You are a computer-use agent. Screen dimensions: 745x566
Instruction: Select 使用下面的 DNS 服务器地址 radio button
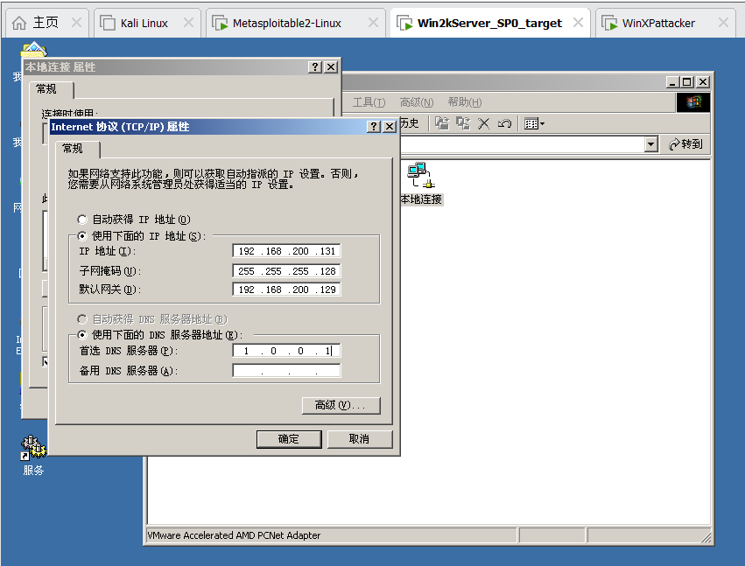tap(82, 335)
